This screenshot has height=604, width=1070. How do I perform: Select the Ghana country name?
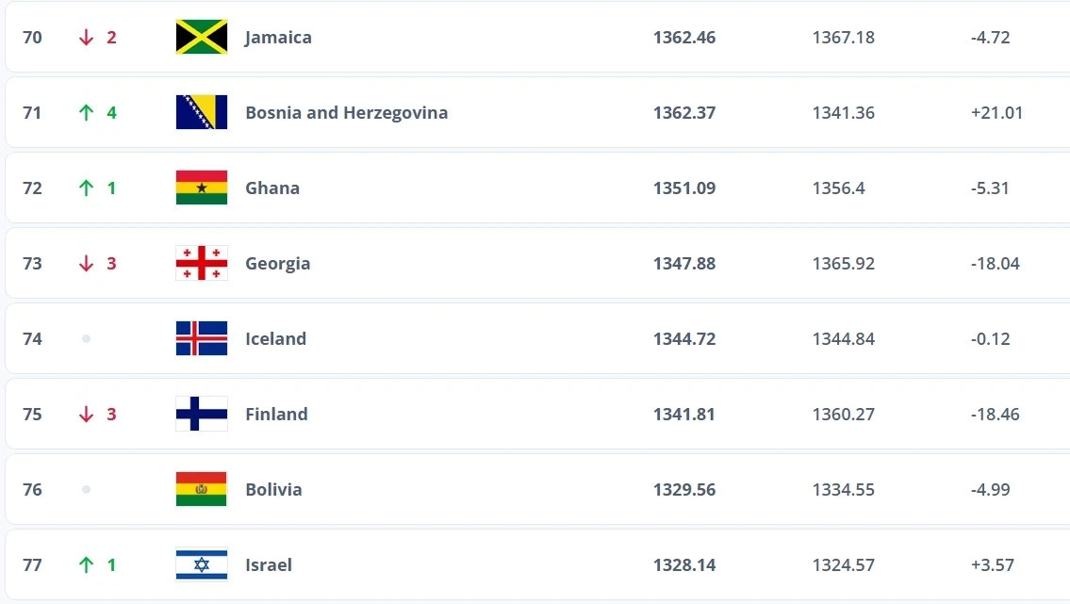[272, 188]
